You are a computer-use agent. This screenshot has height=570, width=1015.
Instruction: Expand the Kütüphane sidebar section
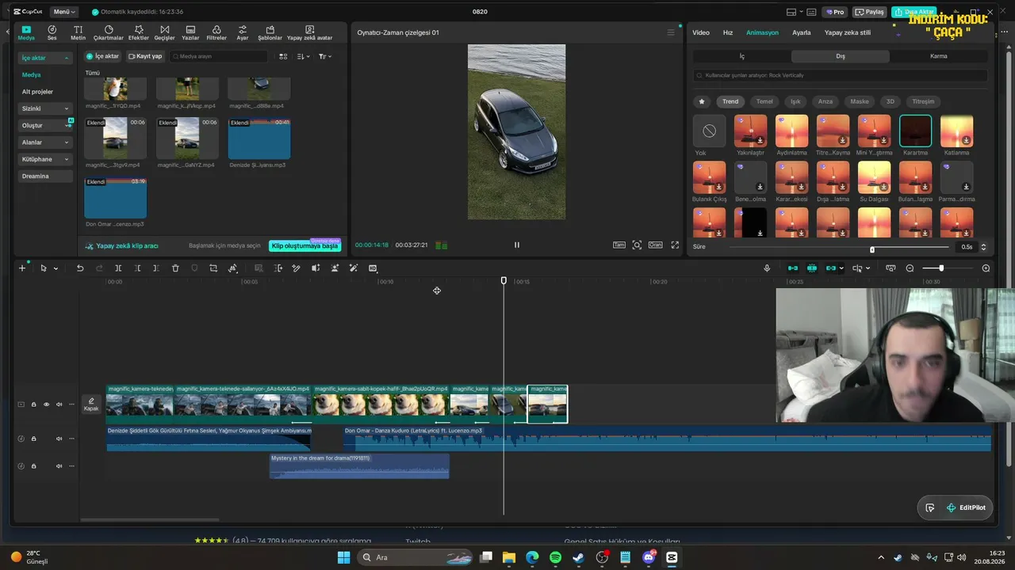[45, 159]
